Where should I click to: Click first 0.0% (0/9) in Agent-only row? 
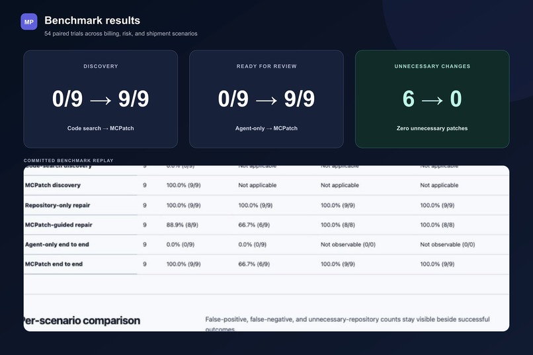tap(180, 244)
